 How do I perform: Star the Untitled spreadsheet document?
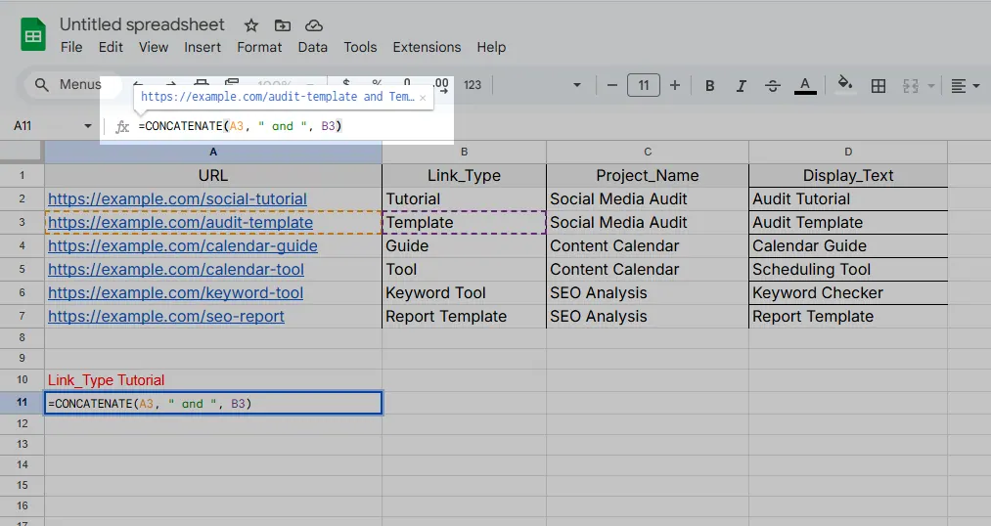pyautogui.click(x=251, y=25)
